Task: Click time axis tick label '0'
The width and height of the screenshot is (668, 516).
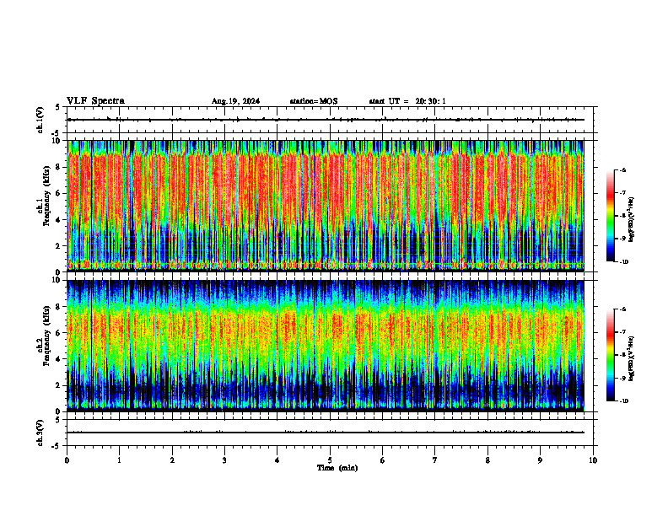Action: coord(67,460)
